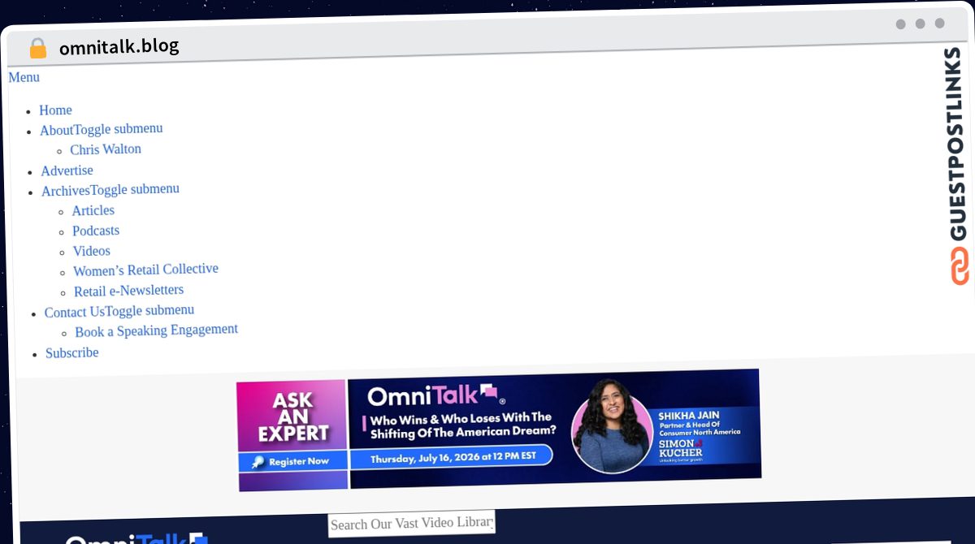
Task: Open the Chris Walton page link
Action: click(106, 149)
